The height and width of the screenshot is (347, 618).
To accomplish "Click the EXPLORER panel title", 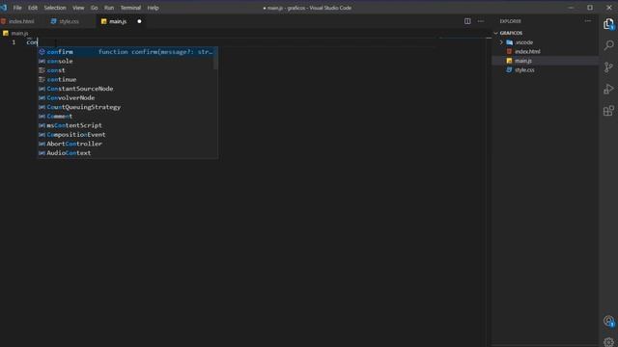I will coord(511,21).
